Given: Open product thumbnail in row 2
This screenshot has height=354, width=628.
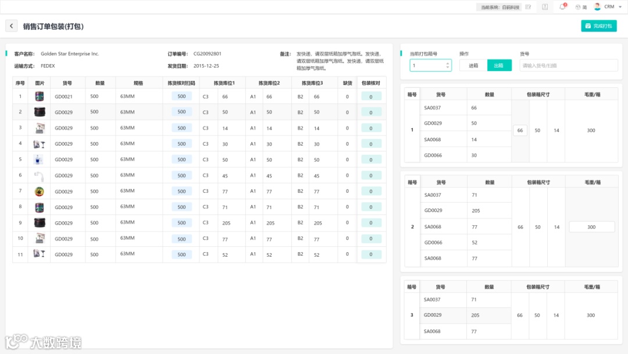Looking at the screenshot, I should click(x=40, y=112).
